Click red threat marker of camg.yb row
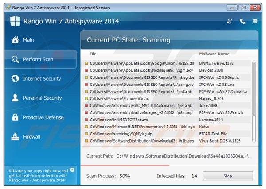 86,85
